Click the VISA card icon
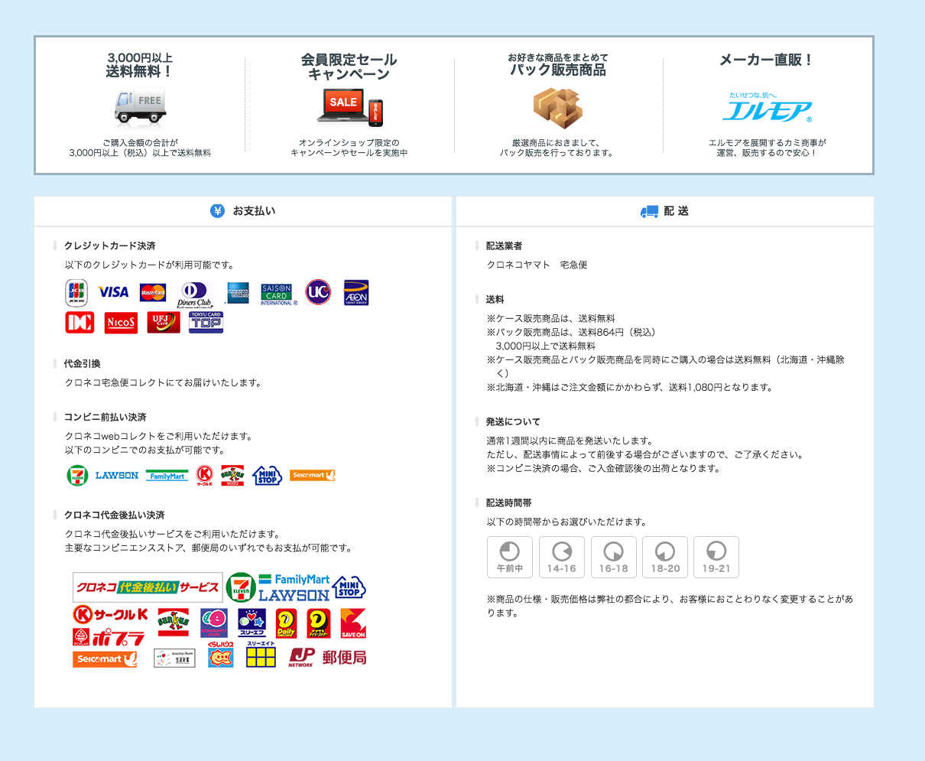925x761 pixels. point(115,291)
